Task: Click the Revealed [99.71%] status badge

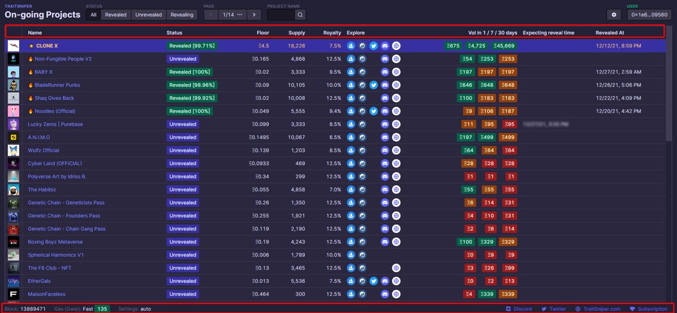Action: pyautogui.click(x=192, y=45)
